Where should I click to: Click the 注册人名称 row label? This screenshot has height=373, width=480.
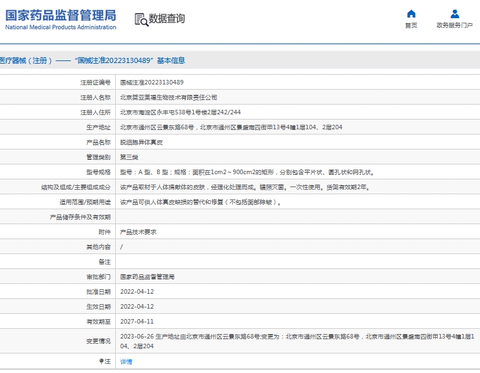[x=95, y=97]
